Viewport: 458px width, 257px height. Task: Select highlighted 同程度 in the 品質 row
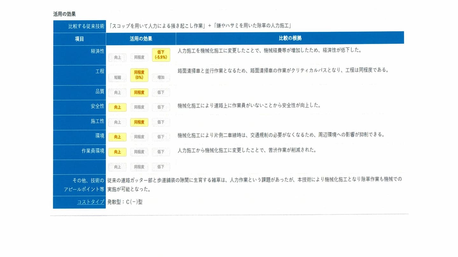[x=139, y=92]
